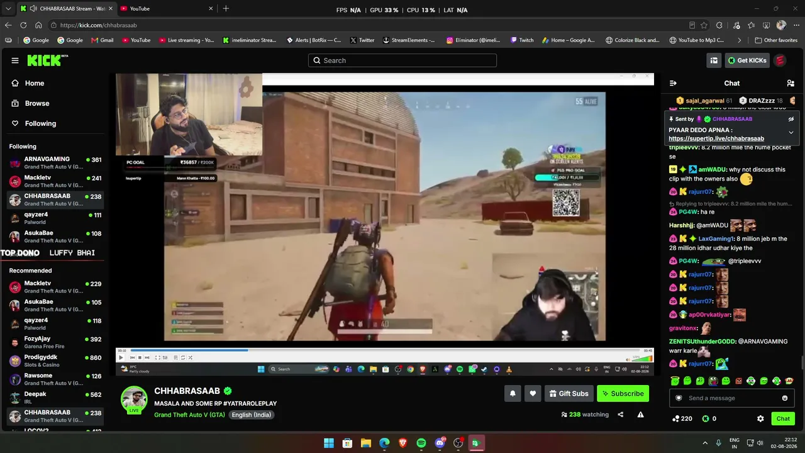Open FozyAjay channel in Recommended
The height and width of the screenshot is (453, 805).
(x=55, y=342)
